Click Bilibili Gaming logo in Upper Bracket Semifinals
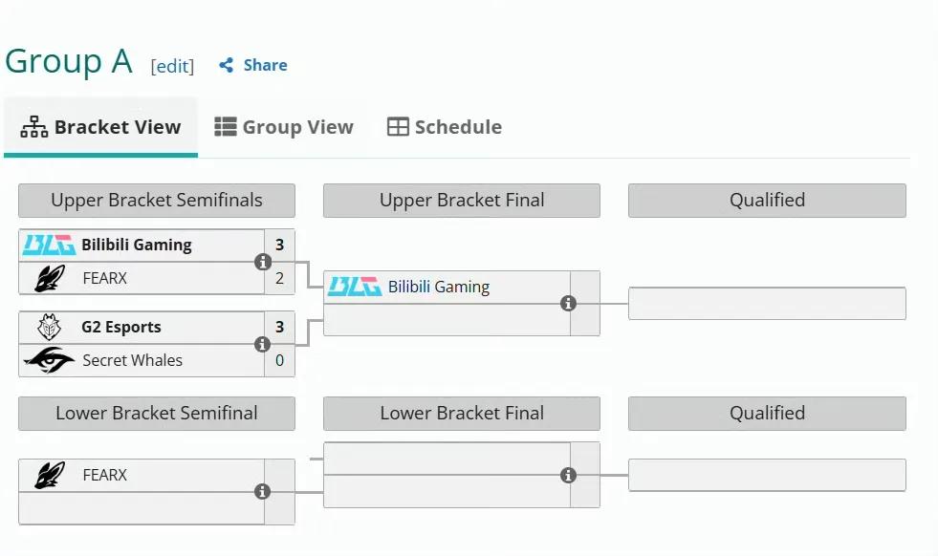The height and width of the screenshot is (556, 938). pyautogui.click(x=49, y=246)
